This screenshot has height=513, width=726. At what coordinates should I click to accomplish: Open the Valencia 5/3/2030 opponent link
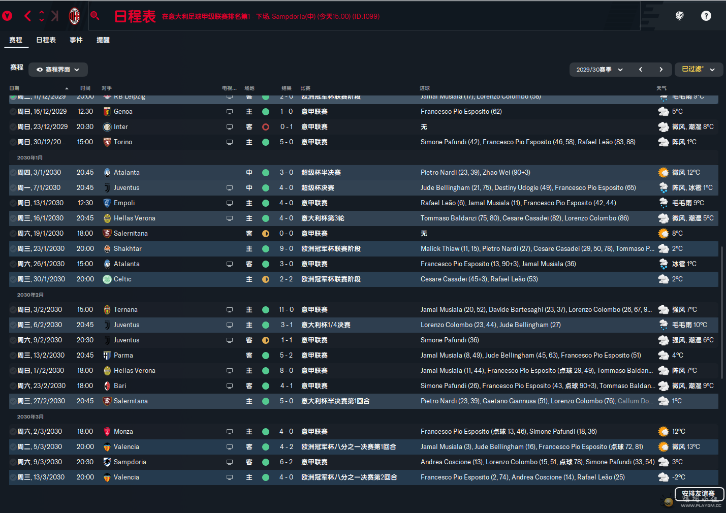(x=127, y=447)
